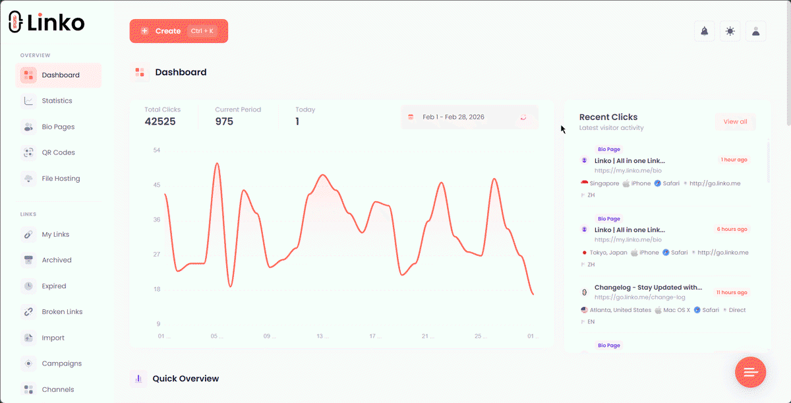The height and width of the screenshot is (403, 791).
Task: Click View all in Recent Clicks
Action: 735,121
